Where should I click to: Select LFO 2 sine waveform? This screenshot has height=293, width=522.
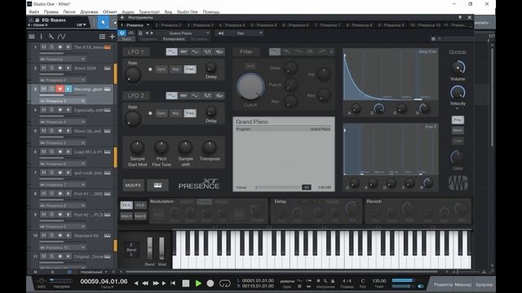[x=171, y=96]
